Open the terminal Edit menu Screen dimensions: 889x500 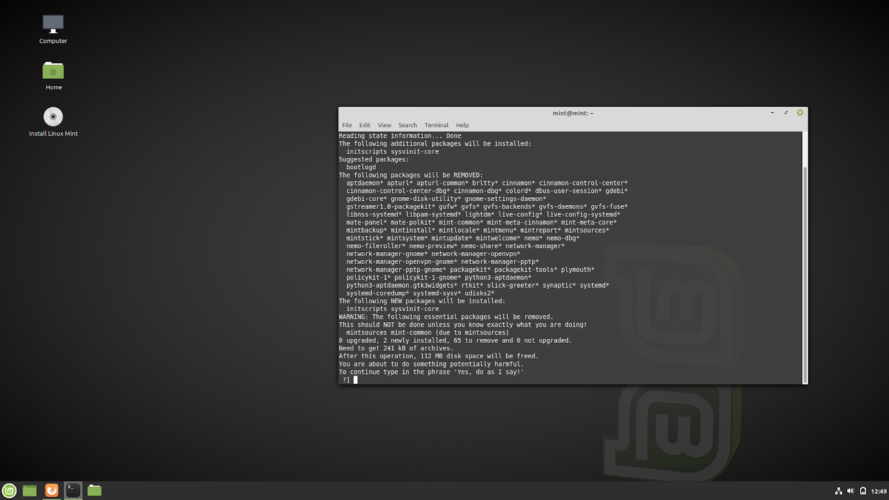point(364,126)
